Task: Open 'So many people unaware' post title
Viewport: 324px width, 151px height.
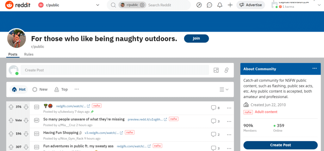Action: (84, 119)
